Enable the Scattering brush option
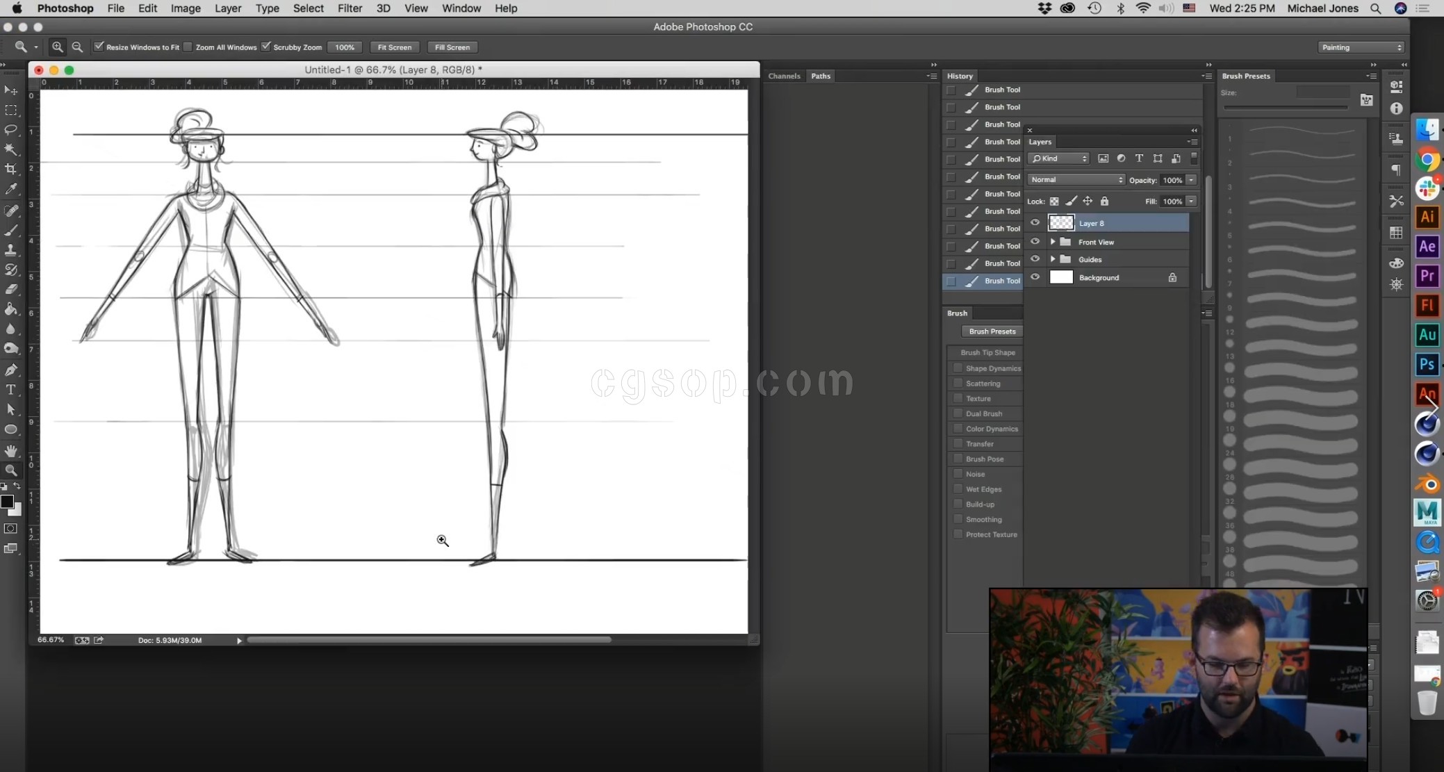Image resolution: width=1444 pixels, height=772 pixels. click(x=958, y=383)
